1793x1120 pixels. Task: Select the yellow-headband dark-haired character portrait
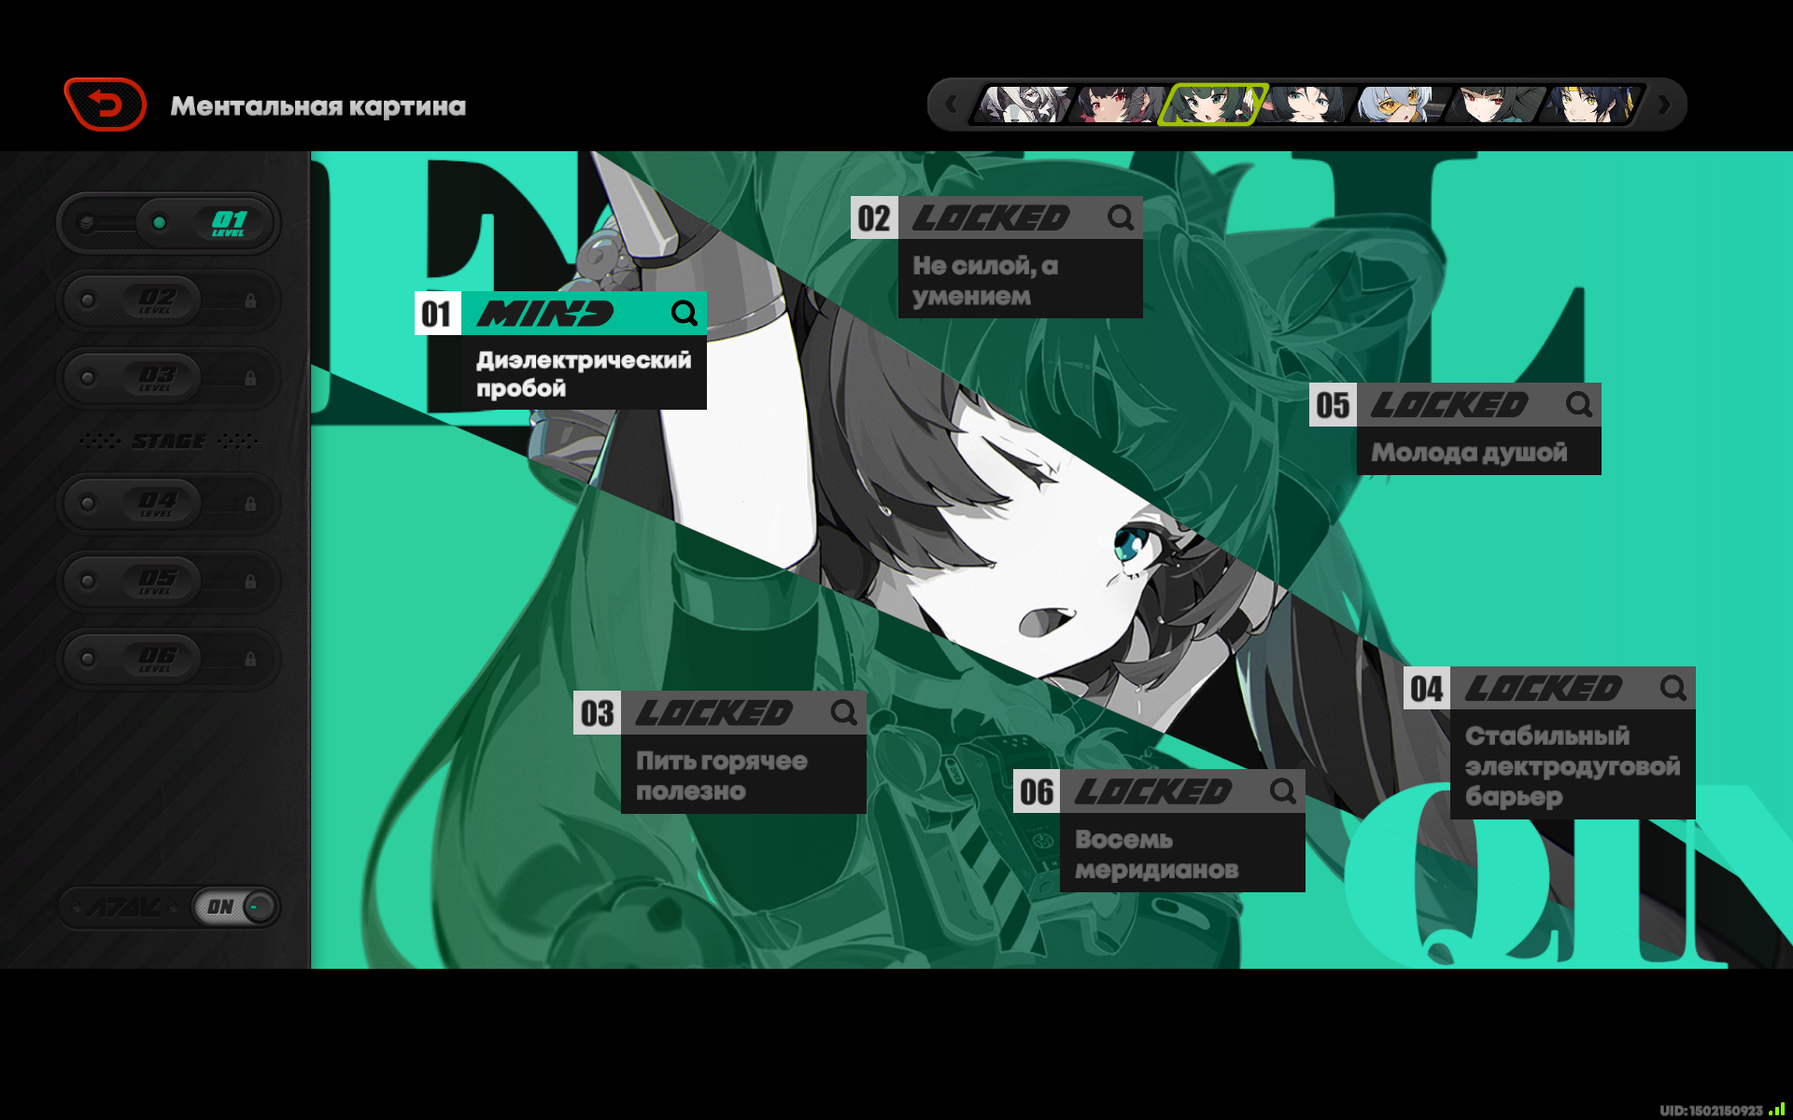click(1592, 105)
